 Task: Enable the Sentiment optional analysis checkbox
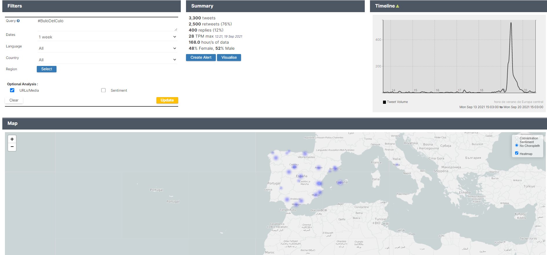pos(103,90)
